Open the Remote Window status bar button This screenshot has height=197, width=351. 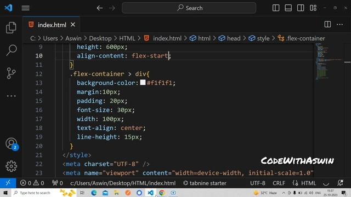point(8,183)
